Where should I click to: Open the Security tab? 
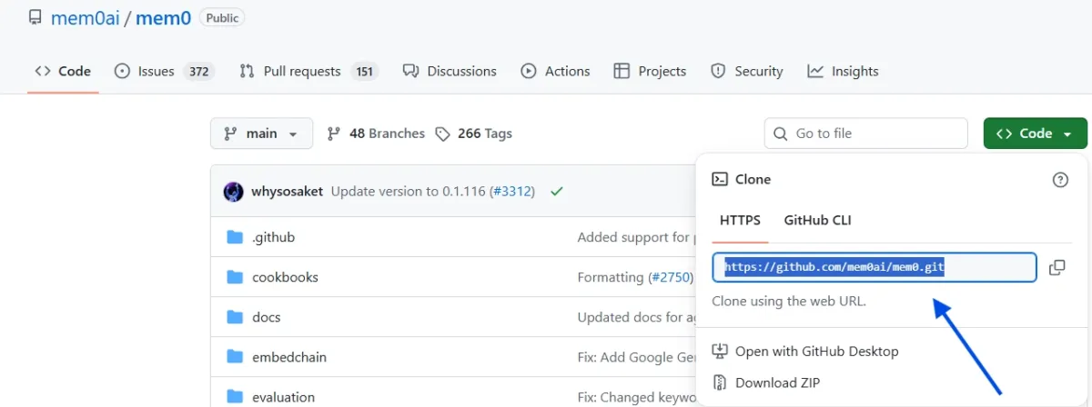746,71
